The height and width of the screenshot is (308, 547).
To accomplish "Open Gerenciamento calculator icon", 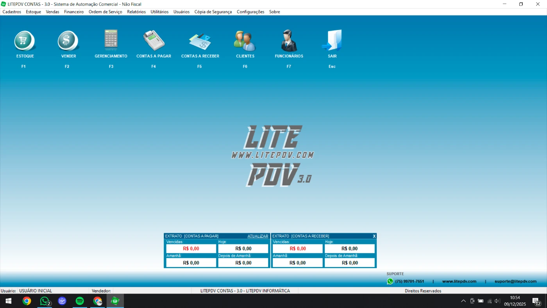I will pos(111,40).
